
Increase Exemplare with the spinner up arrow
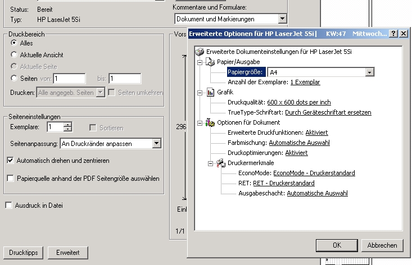point(68,125)
